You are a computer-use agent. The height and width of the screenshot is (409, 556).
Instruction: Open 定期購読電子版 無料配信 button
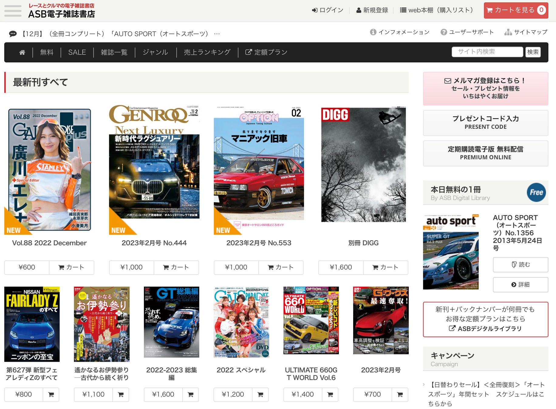(x=486, y=153)
